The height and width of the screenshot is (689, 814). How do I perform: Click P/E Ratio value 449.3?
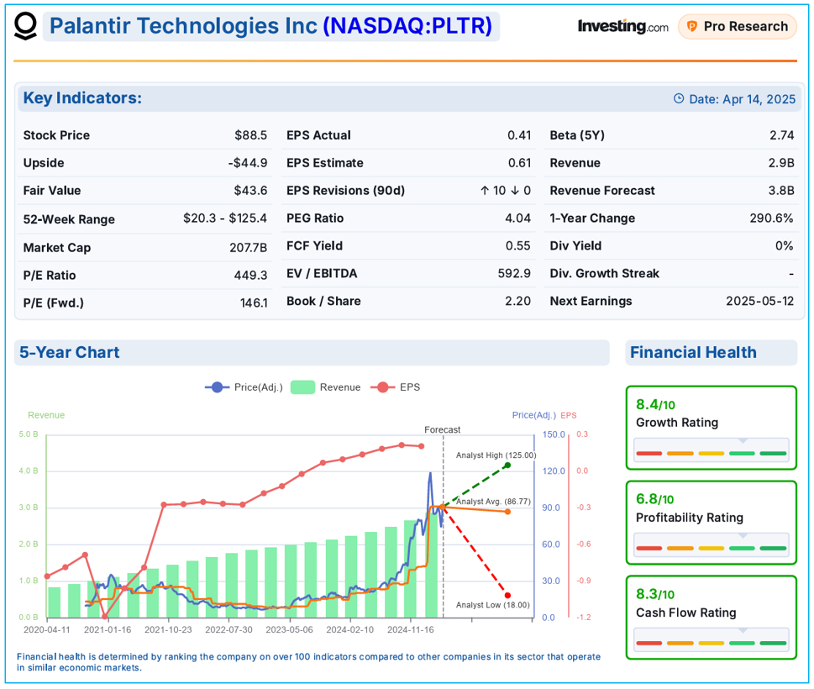(250, 276)
